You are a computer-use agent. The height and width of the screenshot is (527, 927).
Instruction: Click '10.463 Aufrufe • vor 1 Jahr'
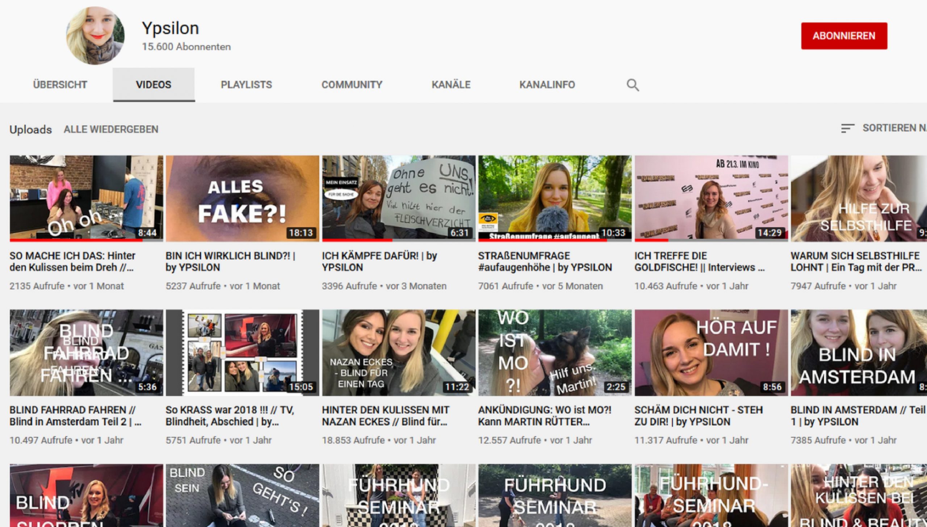coord(691,286)
